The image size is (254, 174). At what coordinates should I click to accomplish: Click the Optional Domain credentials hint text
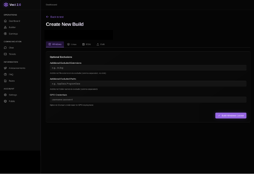pyautogui.click(x=72, y=105)
